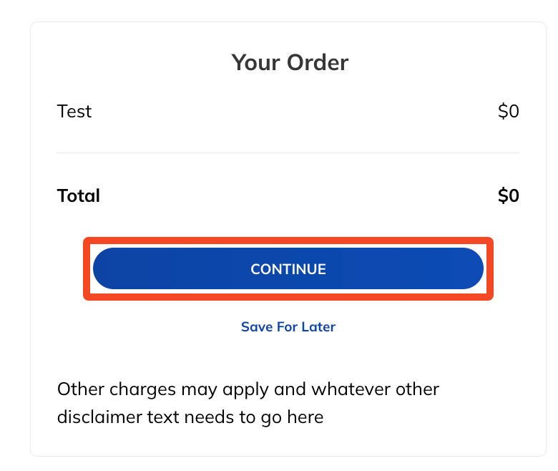The width and height of the screenshot is (558, 471).
Task: Open the Save For Later link
Action: click(288, 327)
